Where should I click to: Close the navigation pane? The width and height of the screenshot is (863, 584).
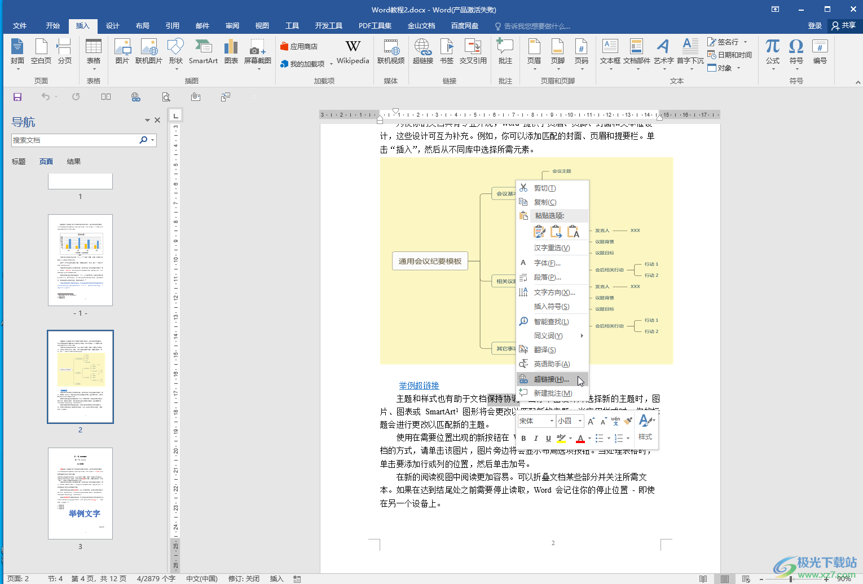click(x=157, y=120)
